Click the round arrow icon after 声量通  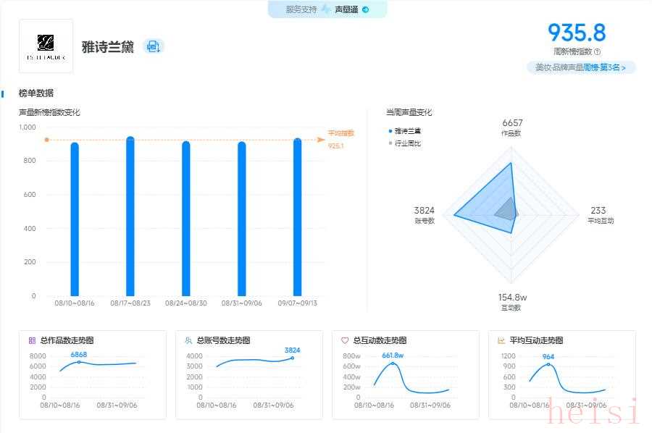tap(366, 9)
